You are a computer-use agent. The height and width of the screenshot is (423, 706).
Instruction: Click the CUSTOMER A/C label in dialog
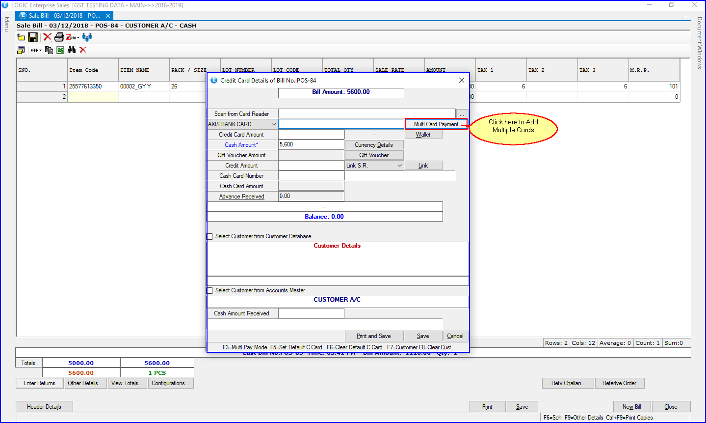(337, 300)
